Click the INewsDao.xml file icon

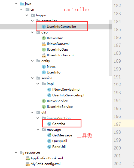click(44, 44)
